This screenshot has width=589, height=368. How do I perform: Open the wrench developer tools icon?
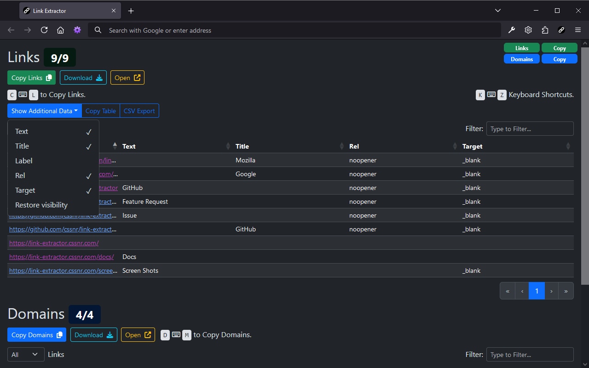pyautogui.click(x=512, y=30)
